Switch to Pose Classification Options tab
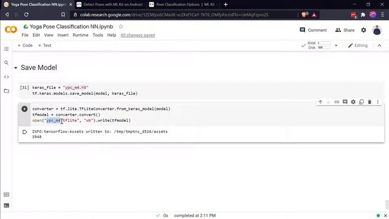This screenshot has height=219, width=389. [183, 4]
